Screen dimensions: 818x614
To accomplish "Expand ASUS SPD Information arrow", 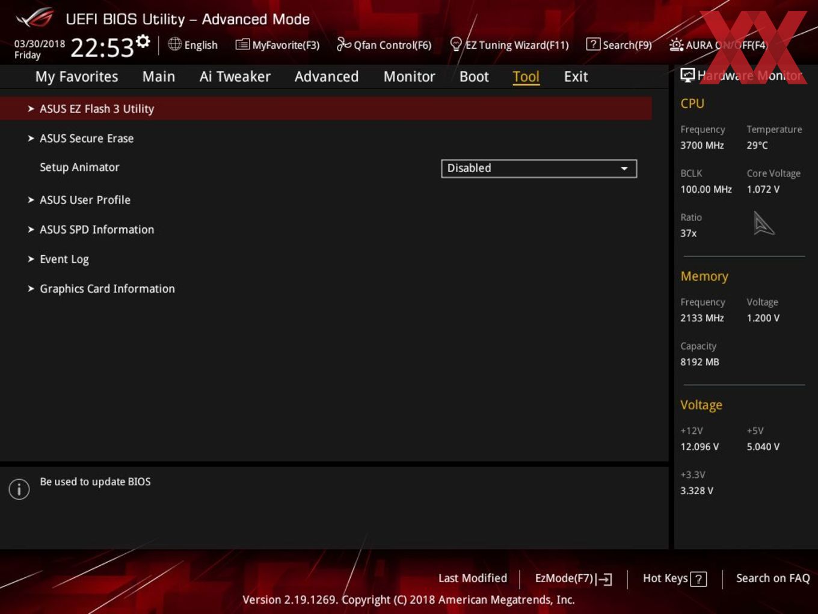I will (31, 229).
